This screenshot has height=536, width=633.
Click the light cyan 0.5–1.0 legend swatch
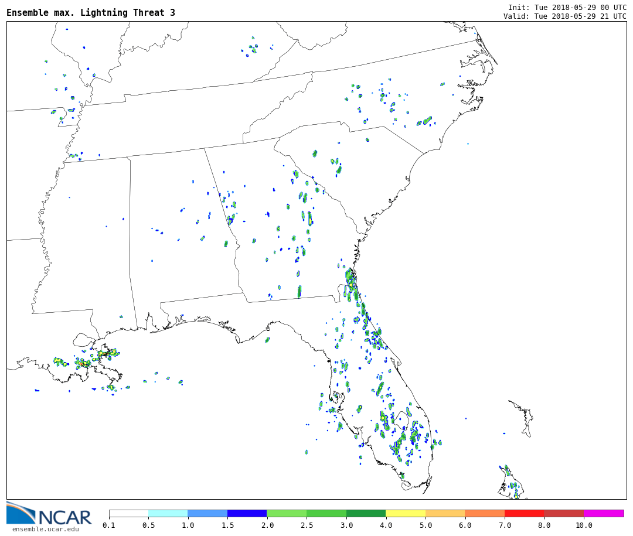point(168,513)
